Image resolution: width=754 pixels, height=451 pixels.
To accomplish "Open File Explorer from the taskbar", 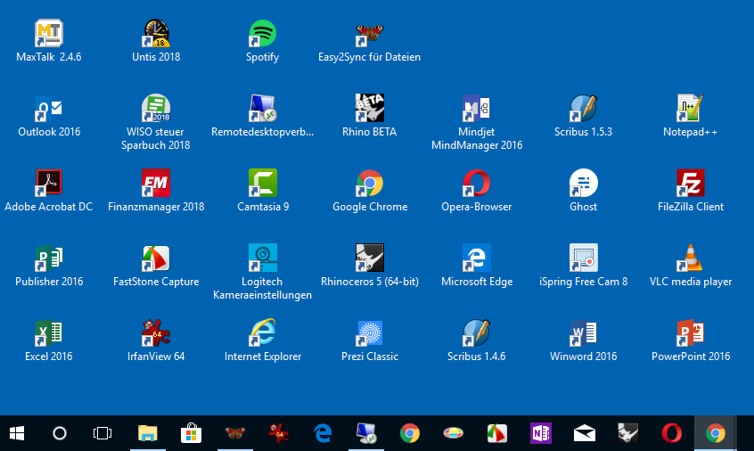I will point(147,433).
